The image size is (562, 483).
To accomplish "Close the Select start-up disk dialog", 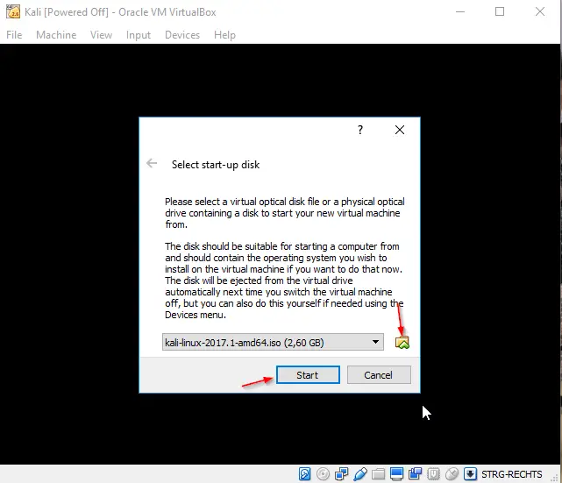I will click(x=400, y=130).
